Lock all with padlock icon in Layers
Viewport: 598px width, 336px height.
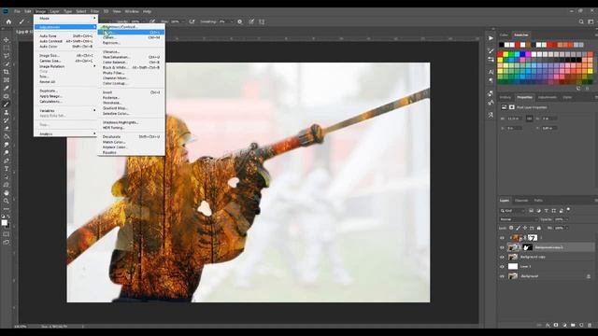pyautogui.click(x=539, y=228)
